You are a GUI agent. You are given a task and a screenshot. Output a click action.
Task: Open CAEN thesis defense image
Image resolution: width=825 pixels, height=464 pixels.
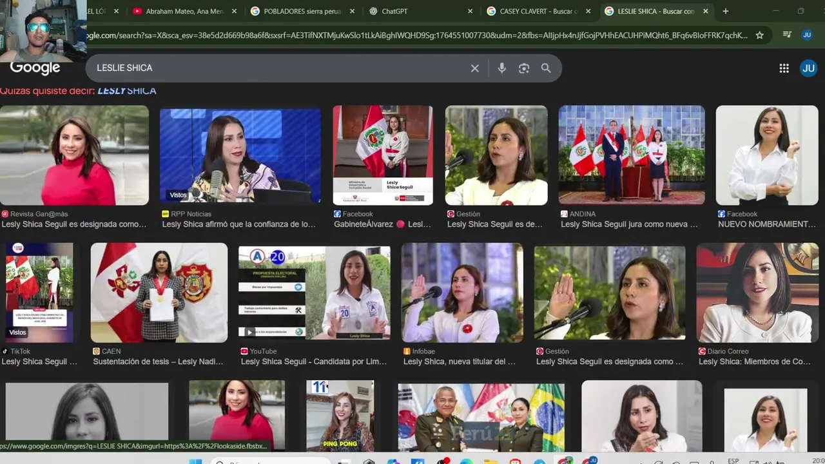click(159, 293)
